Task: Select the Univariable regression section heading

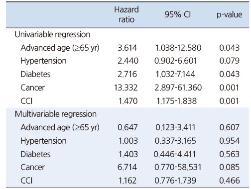Action: tap(52, 35)
